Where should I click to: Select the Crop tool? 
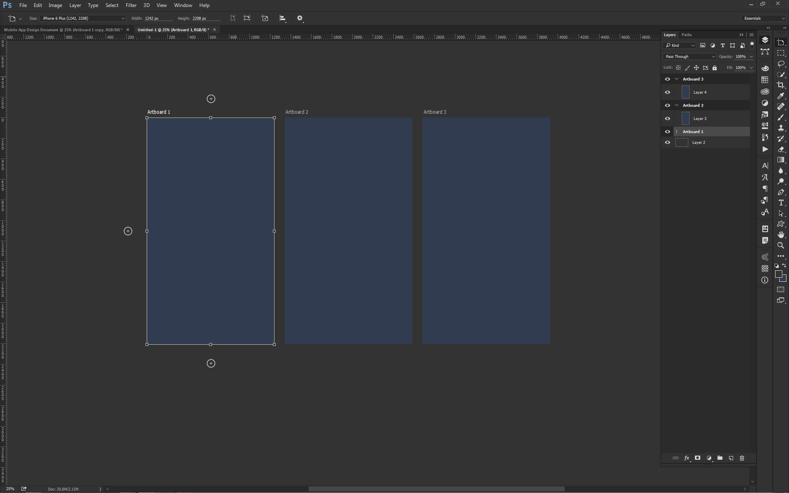click(x=781, y=85)
